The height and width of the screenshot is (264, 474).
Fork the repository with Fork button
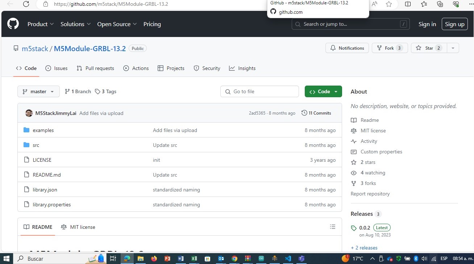[x=390, y=48]
